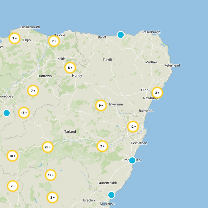
Task: Click the Buckie place label
Action: [x=60, y=35]
